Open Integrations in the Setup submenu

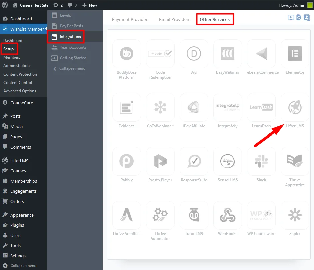coord(70,37)
